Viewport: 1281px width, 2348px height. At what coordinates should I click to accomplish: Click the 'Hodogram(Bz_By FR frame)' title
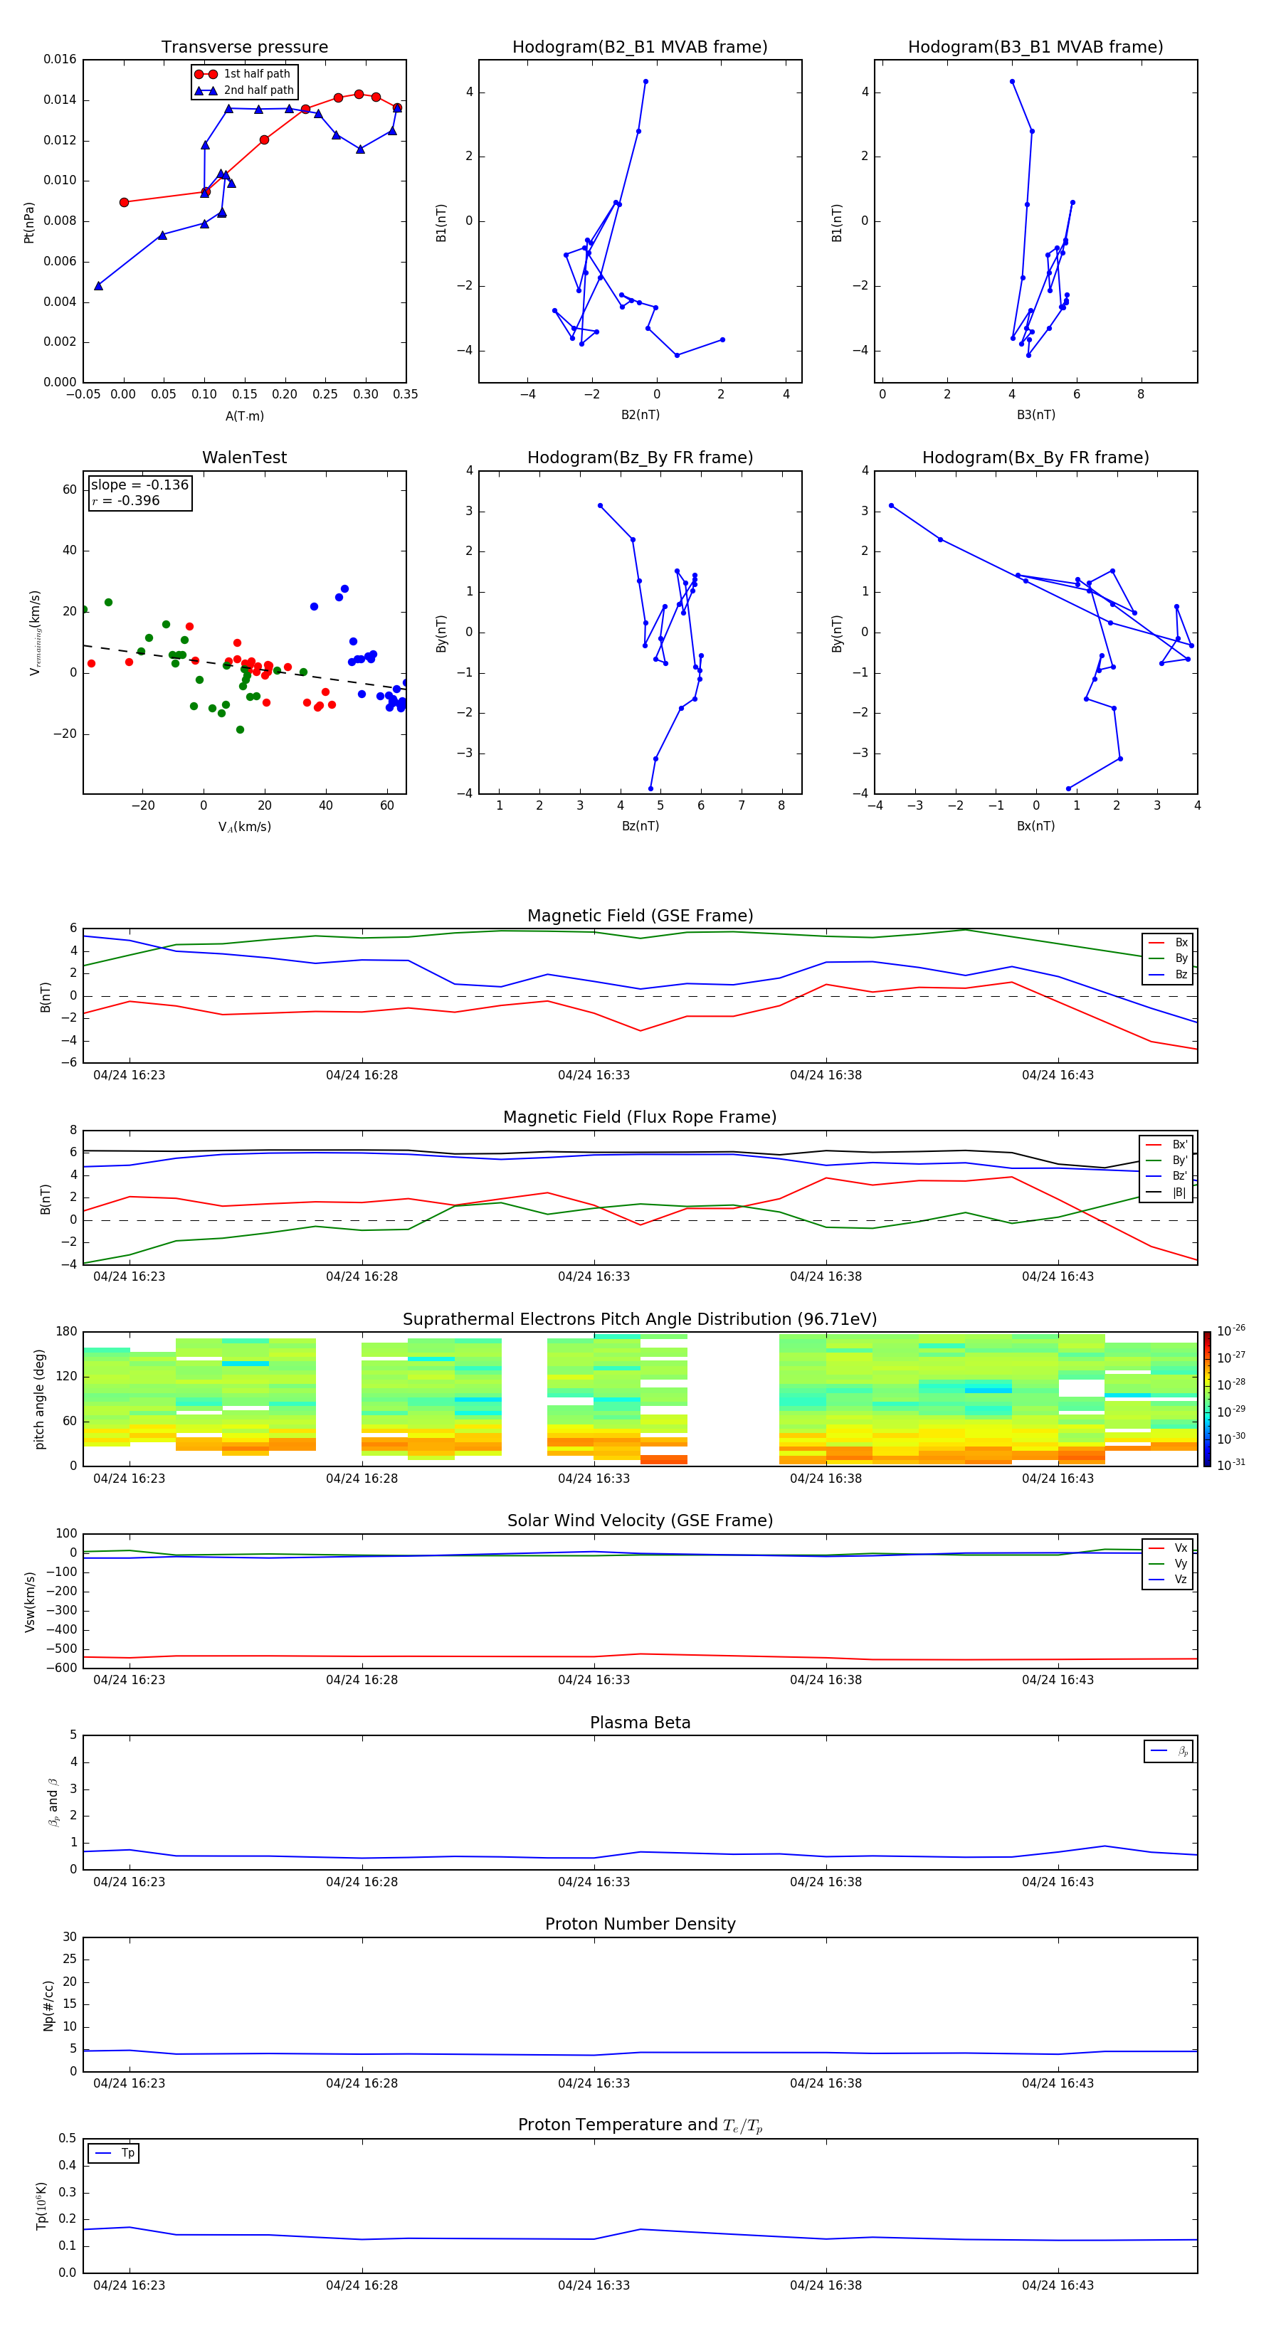(x=640, y=458)
